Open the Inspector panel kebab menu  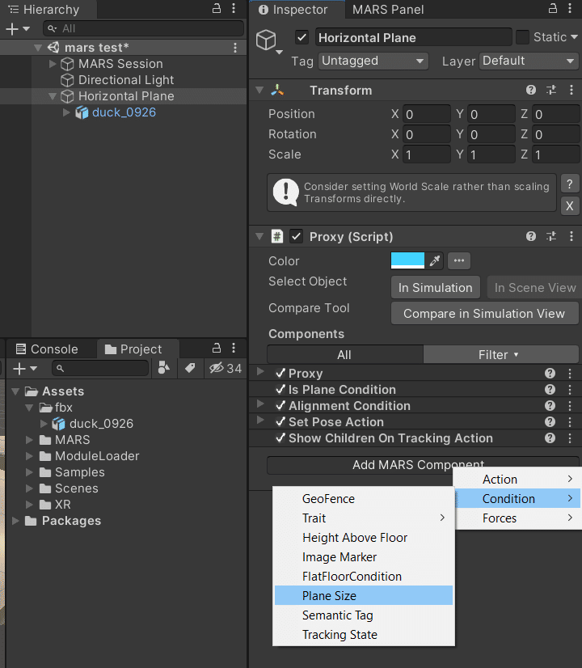(x=570, y=8)
